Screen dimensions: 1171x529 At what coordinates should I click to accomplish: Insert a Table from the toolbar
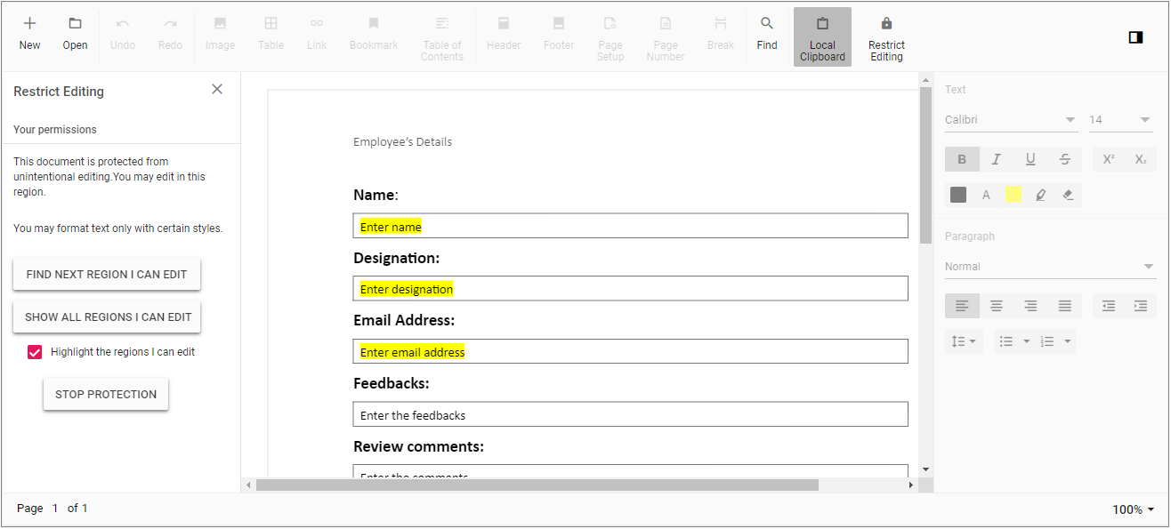click(x=271, y=23)
